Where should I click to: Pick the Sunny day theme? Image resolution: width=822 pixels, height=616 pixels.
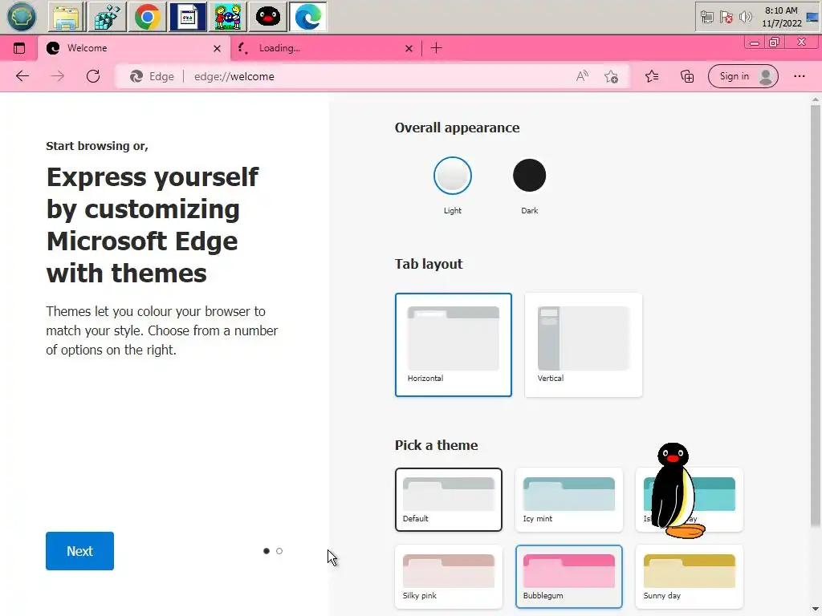click(x=690, y=577)
